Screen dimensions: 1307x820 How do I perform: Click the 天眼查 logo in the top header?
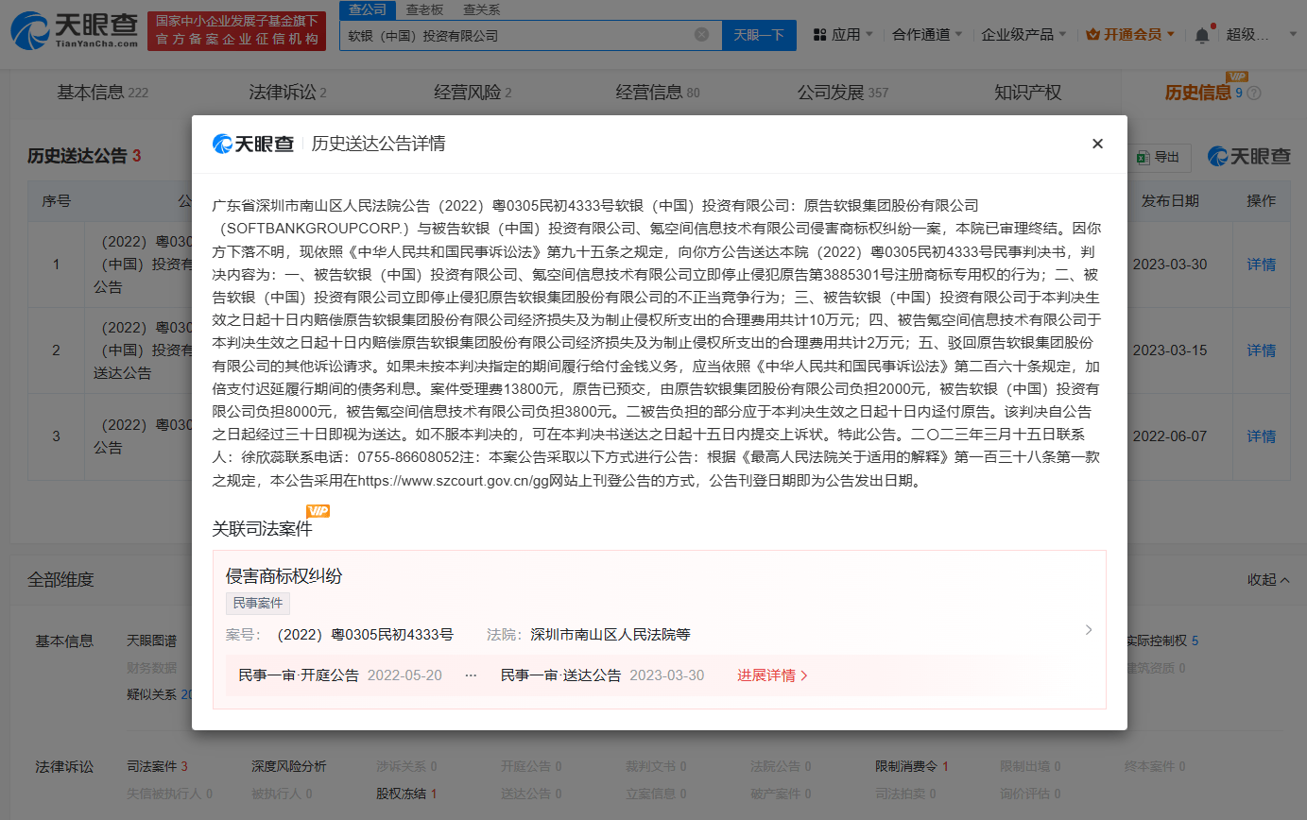tap(74, 30)
